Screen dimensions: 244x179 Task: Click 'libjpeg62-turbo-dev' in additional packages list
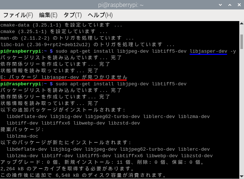coord(112,117)
